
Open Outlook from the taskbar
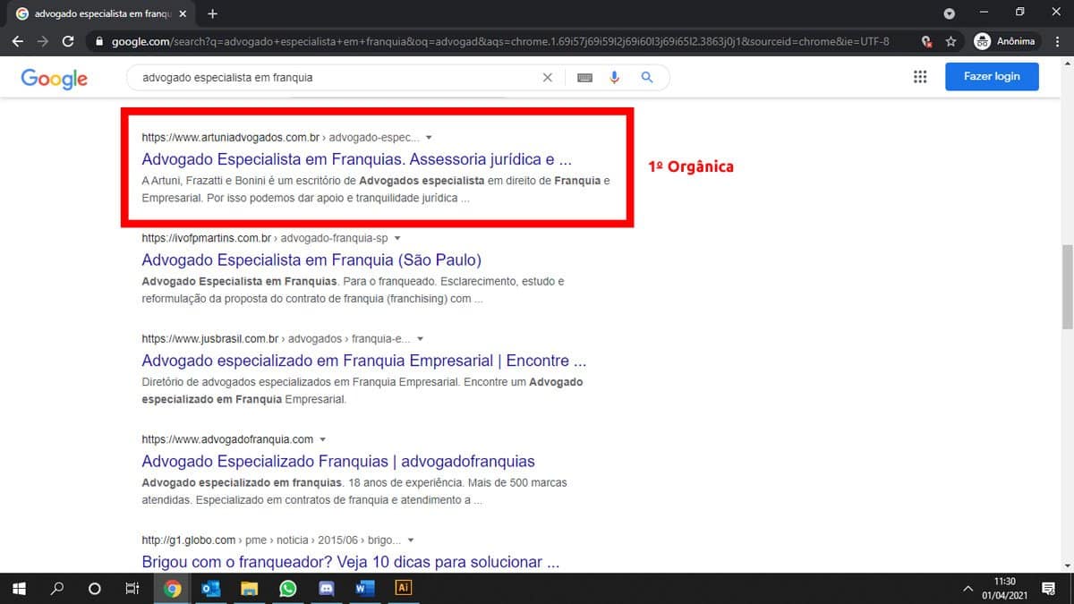211,589
